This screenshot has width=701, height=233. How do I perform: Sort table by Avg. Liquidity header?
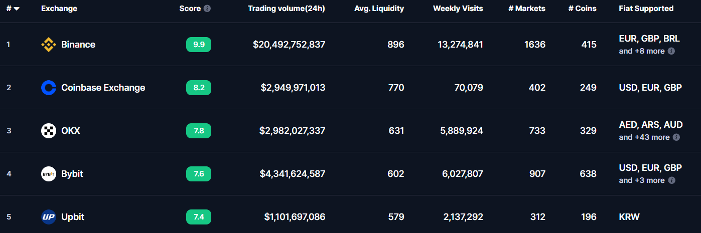(x=378, y=9)
